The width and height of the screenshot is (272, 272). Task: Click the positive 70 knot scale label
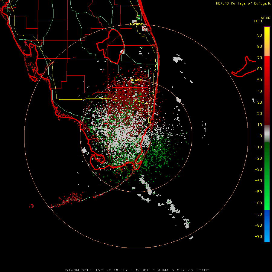(260, 58)
